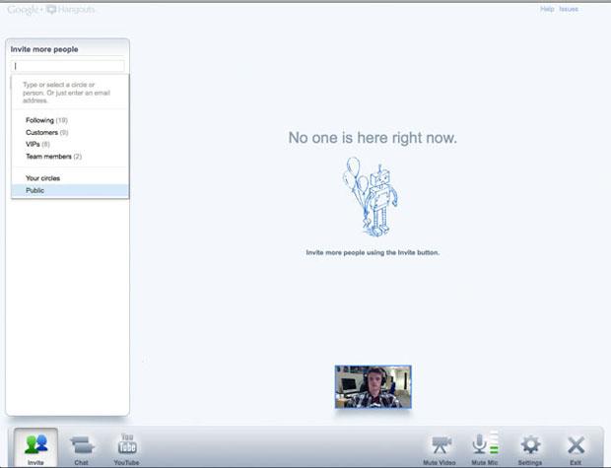Click the mic volume level indicator bars

click(494, 443)
